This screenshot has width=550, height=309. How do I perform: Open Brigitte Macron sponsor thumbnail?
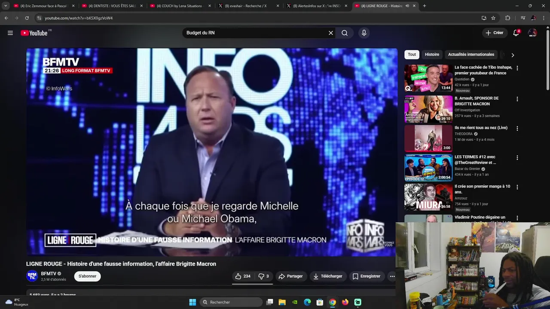pyautogui.click(x=428, y=109)
